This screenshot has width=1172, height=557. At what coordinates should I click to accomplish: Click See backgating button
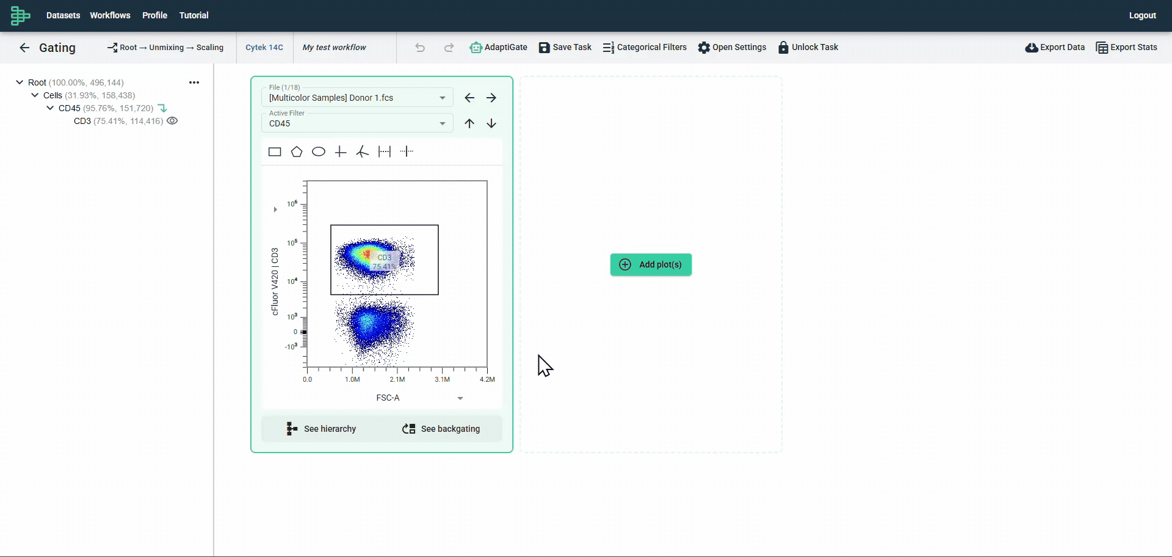pyautogui.click(x=441, y=429)
